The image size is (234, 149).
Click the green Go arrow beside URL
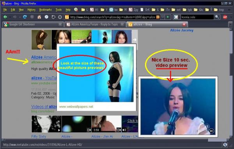tap(168, 17)
